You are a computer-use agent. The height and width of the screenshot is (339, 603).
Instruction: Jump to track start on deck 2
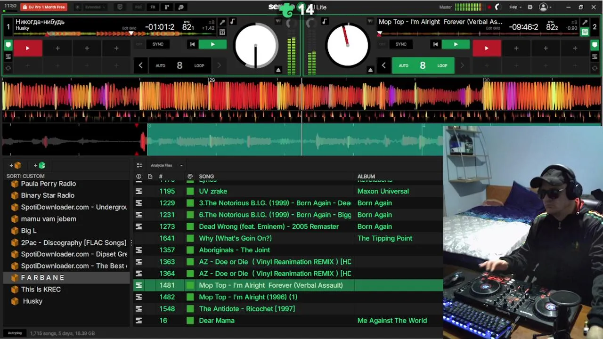435,44
